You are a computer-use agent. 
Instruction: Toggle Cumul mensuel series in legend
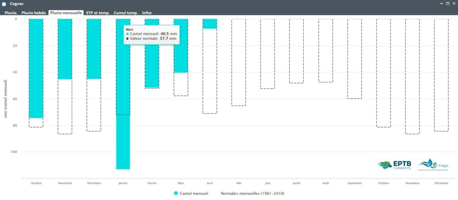tap(196, 193)
